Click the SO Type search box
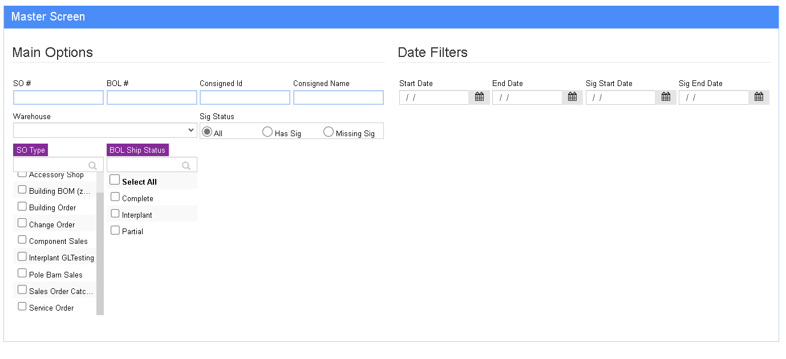This screenshot has height=359, width=786. (x=58, y=165)
